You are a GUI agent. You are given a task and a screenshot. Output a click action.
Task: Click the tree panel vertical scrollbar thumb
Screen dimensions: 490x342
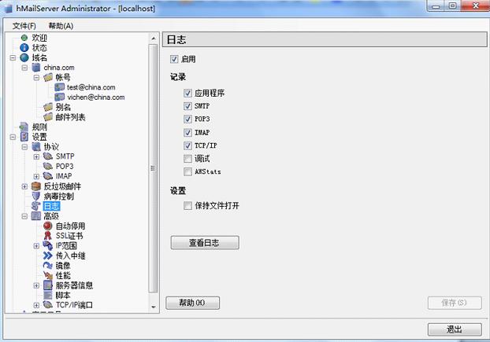153,168
